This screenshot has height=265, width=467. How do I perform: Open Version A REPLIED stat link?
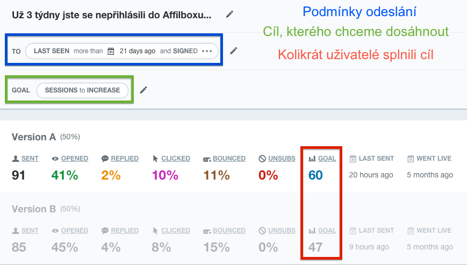[x=125, y=159]
